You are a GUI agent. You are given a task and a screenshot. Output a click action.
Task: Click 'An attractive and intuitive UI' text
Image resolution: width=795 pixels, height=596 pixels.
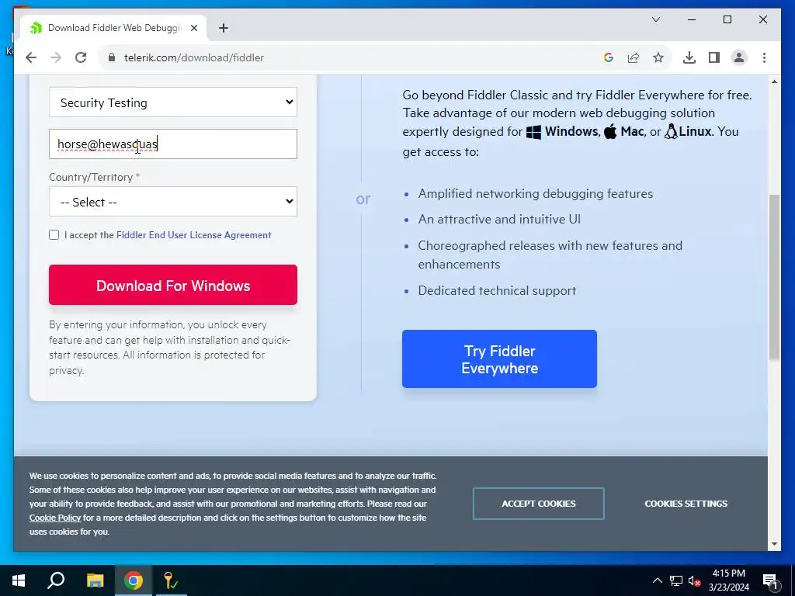pyautogui.click(x=499, y=220)
